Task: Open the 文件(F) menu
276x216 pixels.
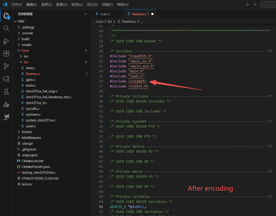Action: click(x=17, y=5)
